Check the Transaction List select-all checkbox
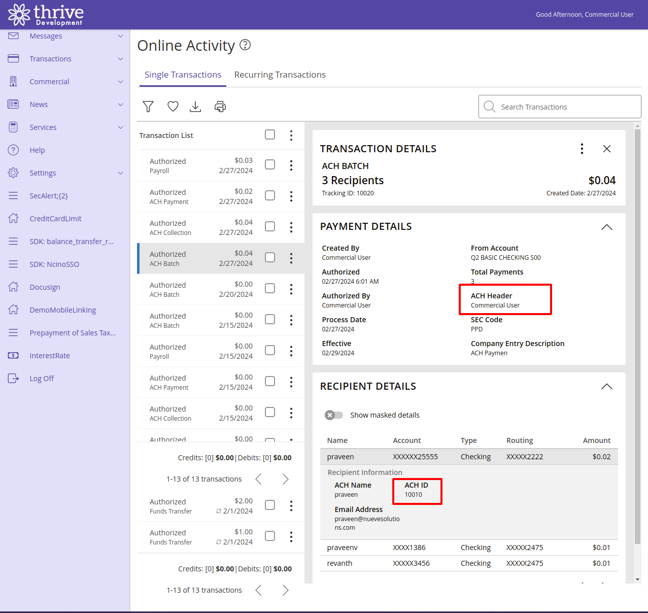The height and width of the screenshot is (613, 648). pyautogui.click(x=270, y=134)
